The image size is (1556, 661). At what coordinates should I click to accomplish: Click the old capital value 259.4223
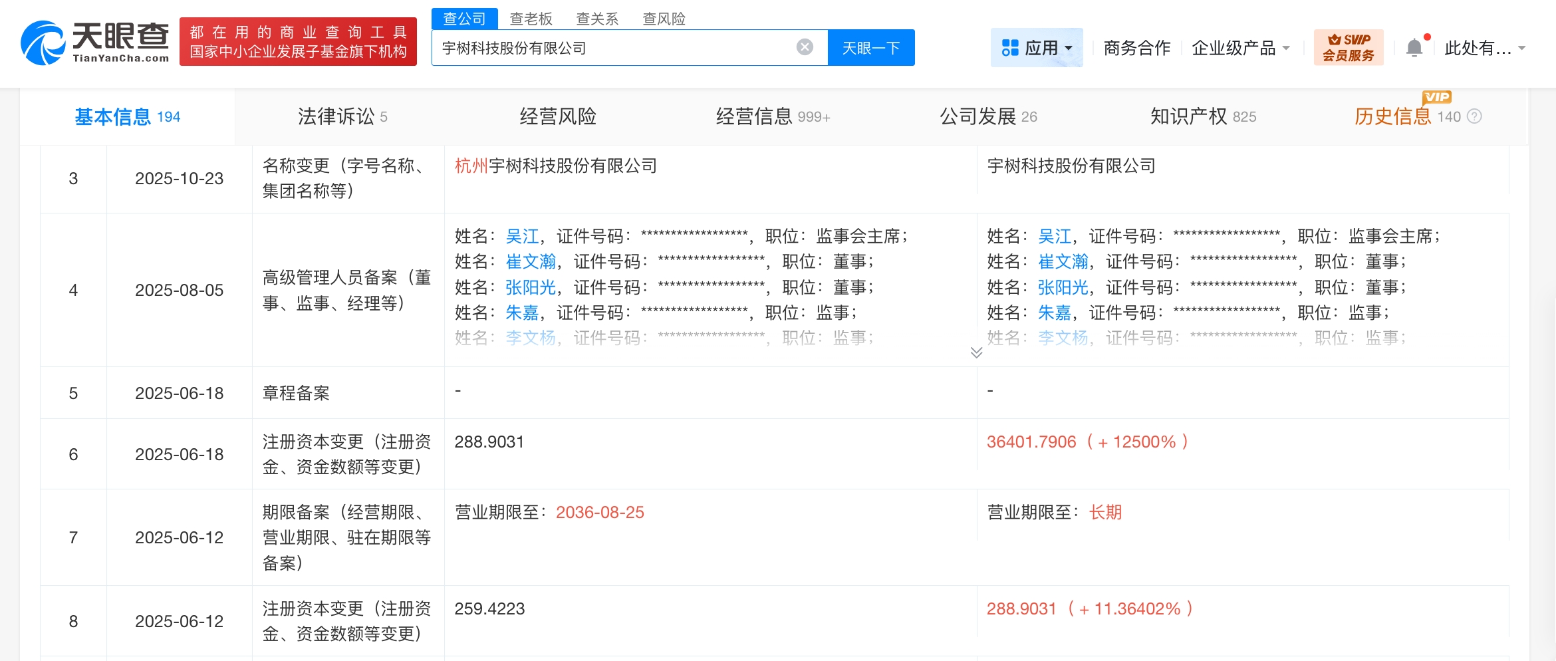(x=489, y=608)
